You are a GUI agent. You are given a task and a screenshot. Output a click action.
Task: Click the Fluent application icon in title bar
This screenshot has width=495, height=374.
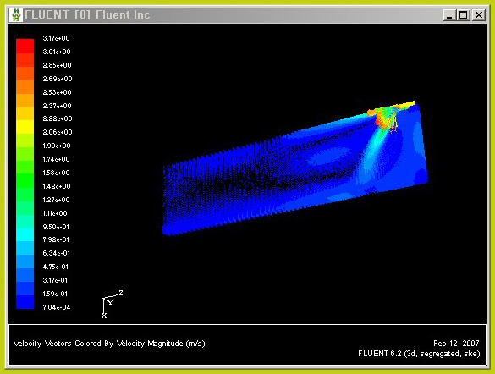coord(16,15)
